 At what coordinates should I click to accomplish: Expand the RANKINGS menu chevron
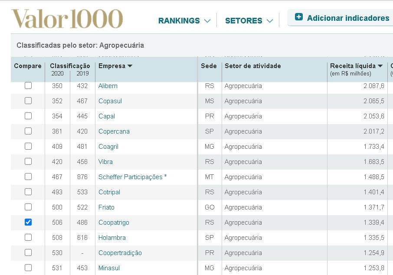pos(207,21)
